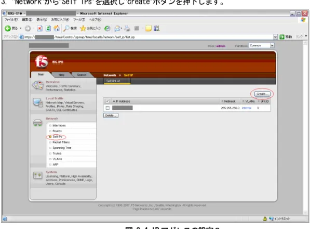Open the ツール (Tools) menu
The height and width of the screenshot is (229, 310).
click(x=79, y=20)
